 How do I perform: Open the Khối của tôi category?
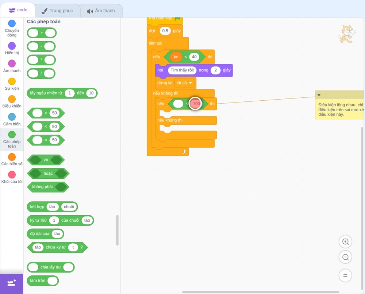coord(12,177)
